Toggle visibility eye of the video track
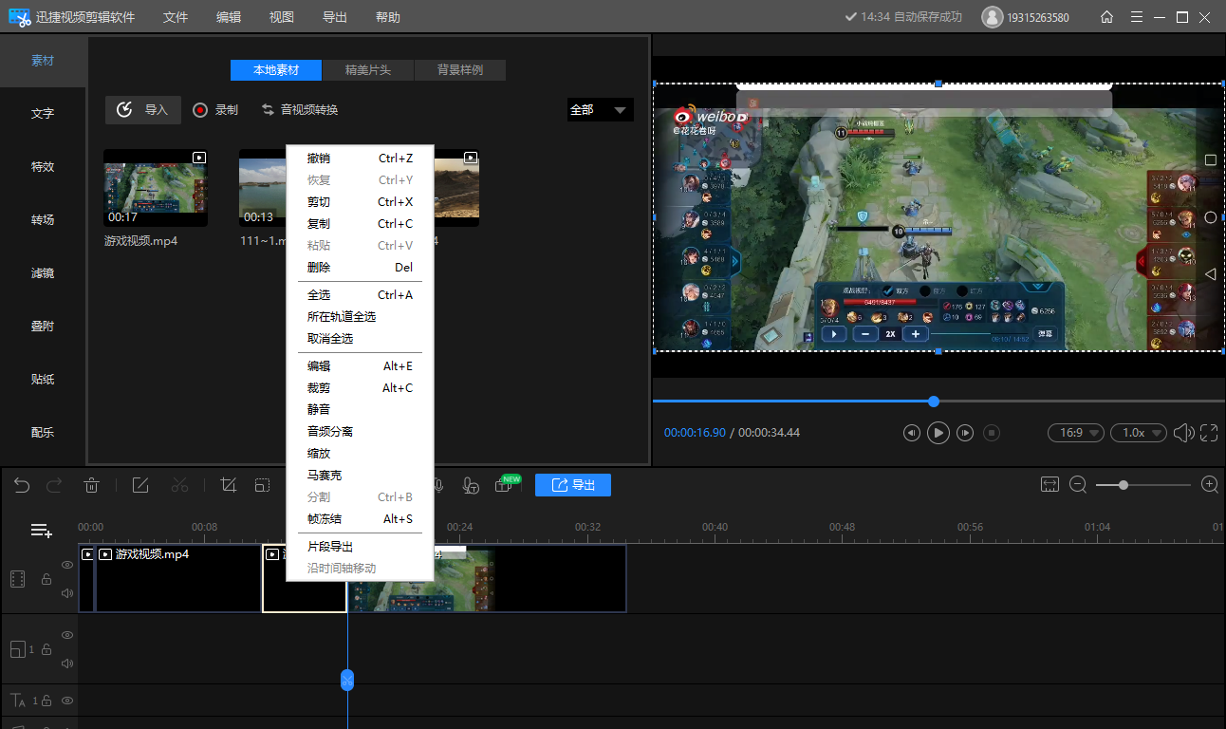Viewport: 1226px width, 729px height. 67,565
